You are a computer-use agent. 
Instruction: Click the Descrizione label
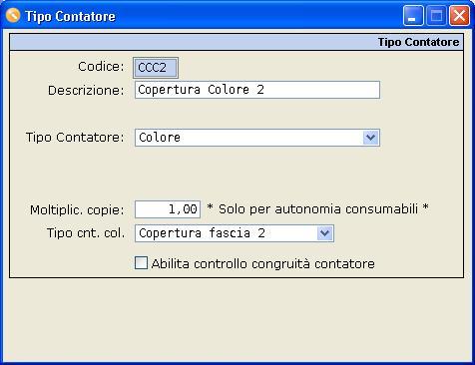pyautogui.click(x=86, y=91)
